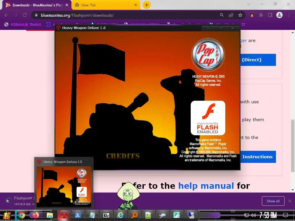Click CREDITS in Heavy Weapon Deluxe
295x221 pixels.
click(123, 156)
